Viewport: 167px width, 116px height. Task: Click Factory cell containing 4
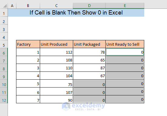click(28, 76)
